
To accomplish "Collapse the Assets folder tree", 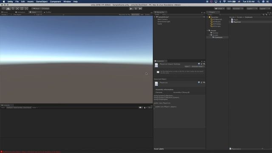I will tap(207, 31).
